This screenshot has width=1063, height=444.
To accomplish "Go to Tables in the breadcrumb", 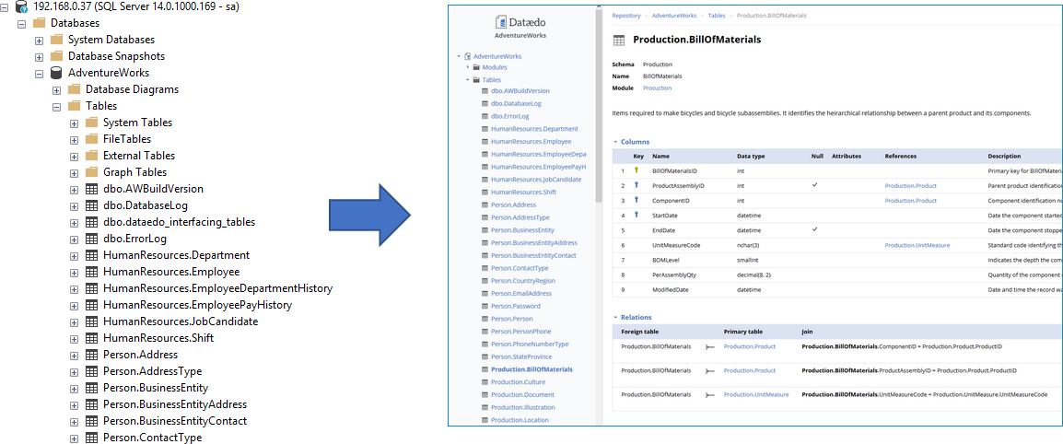I will (x=716, y=16).
